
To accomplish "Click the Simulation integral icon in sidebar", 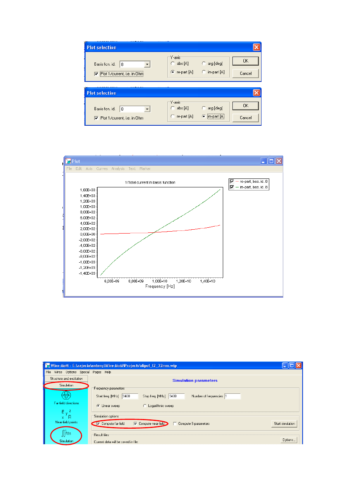I will [x=66, y=434].
